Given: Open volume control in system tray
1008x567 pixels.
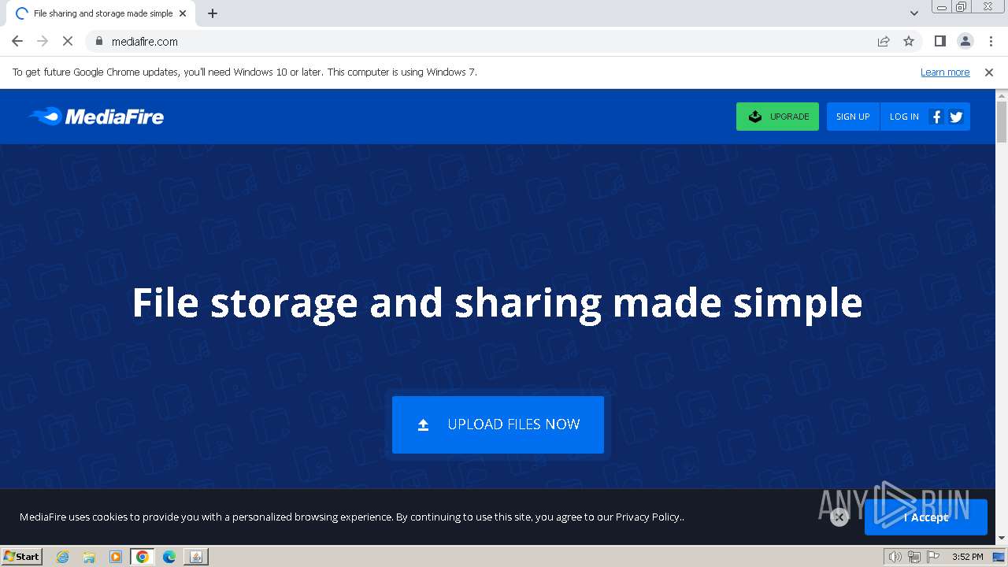Looking at the screenshot, I should tap(895, 557).
